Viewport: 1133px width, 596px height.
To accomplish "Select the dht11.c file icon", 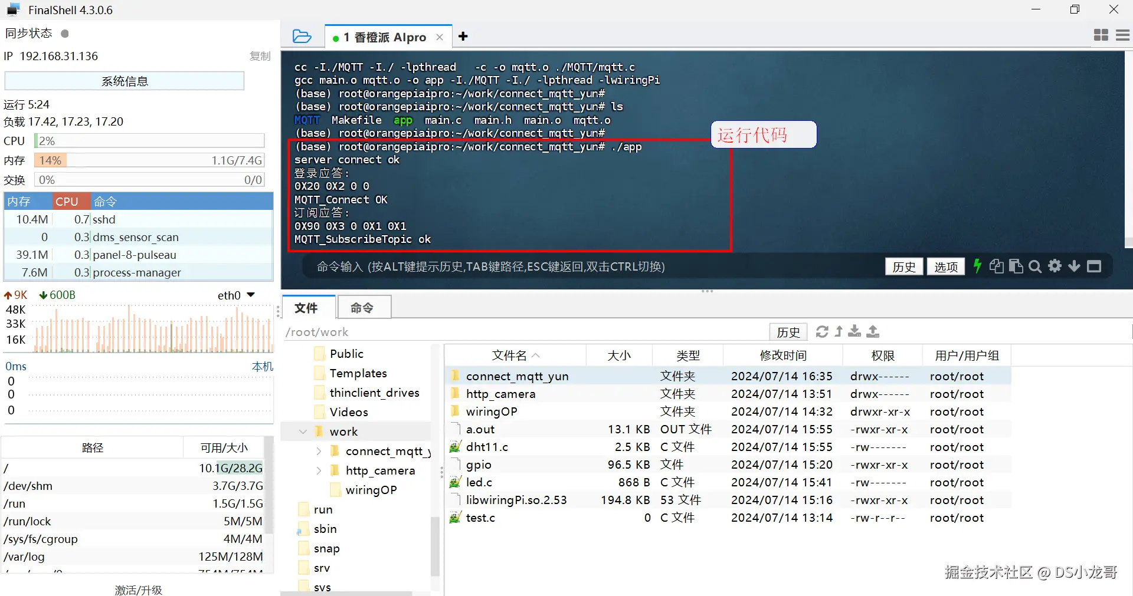I will (x=455, y=446).
